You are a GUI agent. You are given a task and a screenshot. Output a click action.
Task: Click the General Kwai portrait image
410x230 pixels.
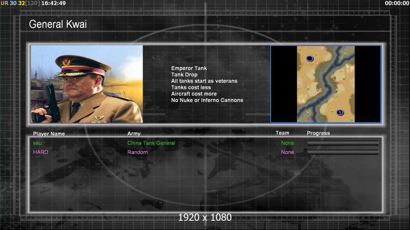87,84
